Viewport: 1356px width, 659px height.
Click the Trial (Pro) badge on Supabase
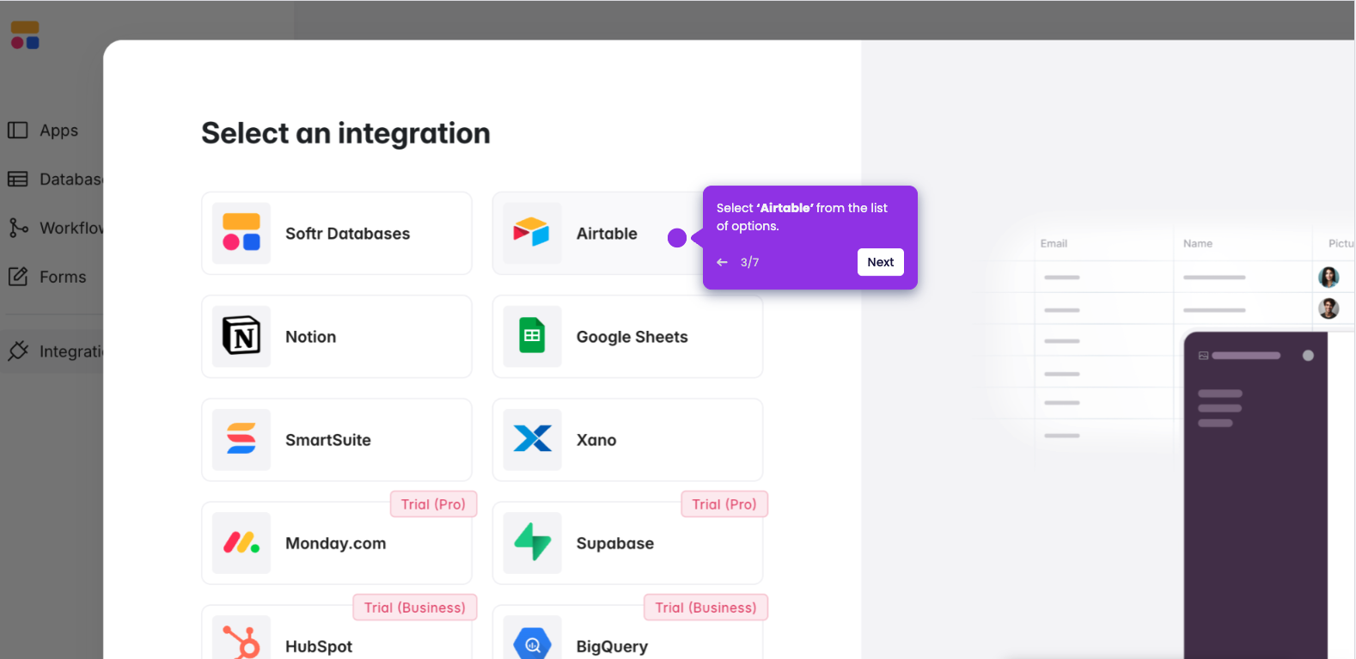click(724, 504)
